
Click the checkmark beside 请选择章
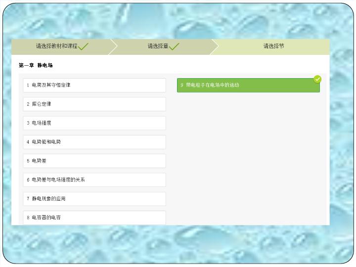[174, 46]
